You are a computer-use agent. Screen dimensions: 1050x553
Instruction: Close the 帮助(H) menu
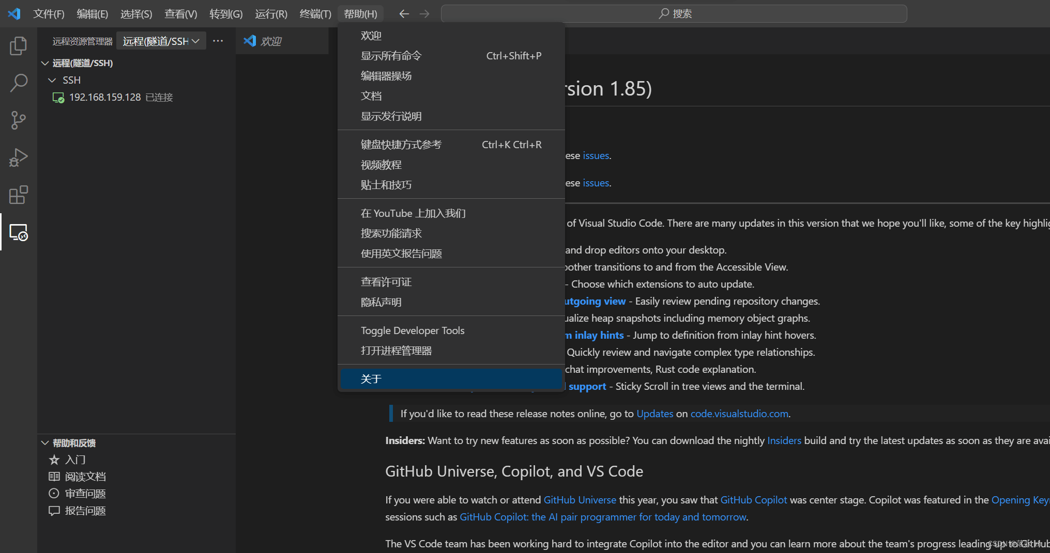point(360,14)
